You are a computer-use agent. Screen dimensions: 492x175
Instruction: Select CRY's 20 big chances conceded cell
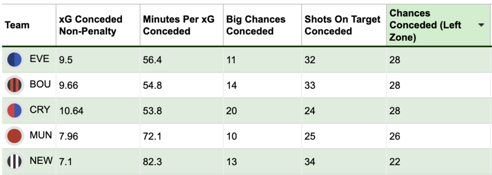(x=232, y=111)
